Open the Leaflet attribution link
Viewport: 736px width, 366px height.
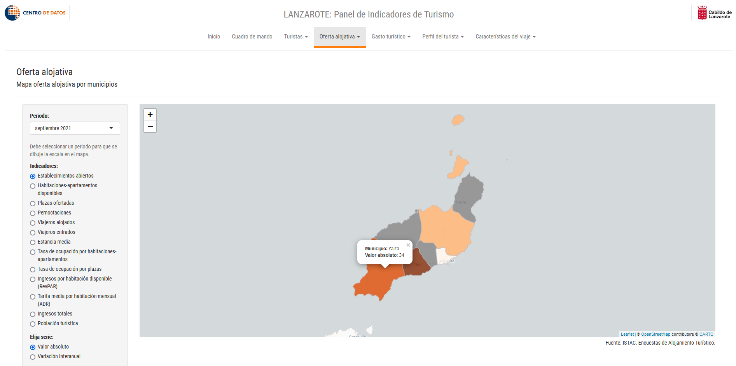pos(627,334)
